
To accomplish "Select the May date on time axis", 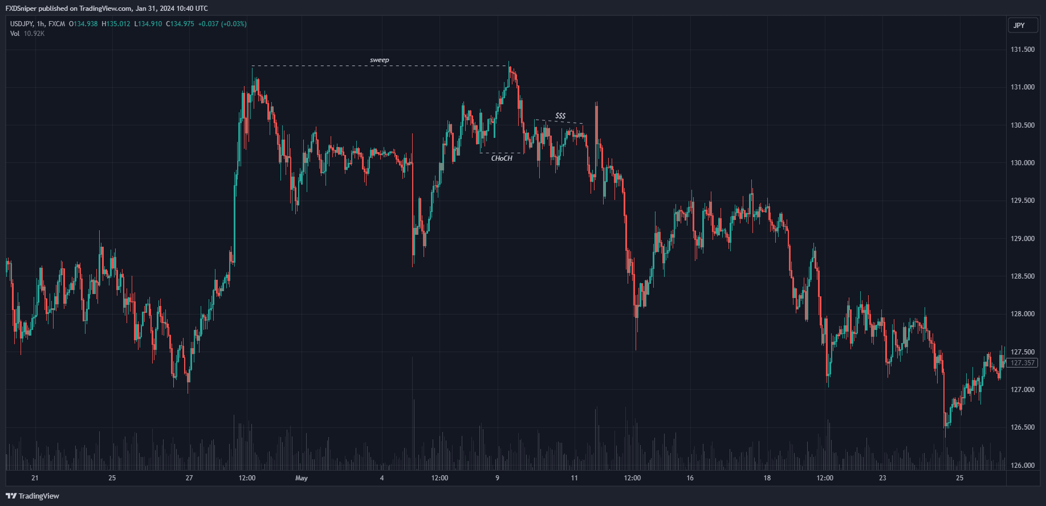I will [302, 478].
